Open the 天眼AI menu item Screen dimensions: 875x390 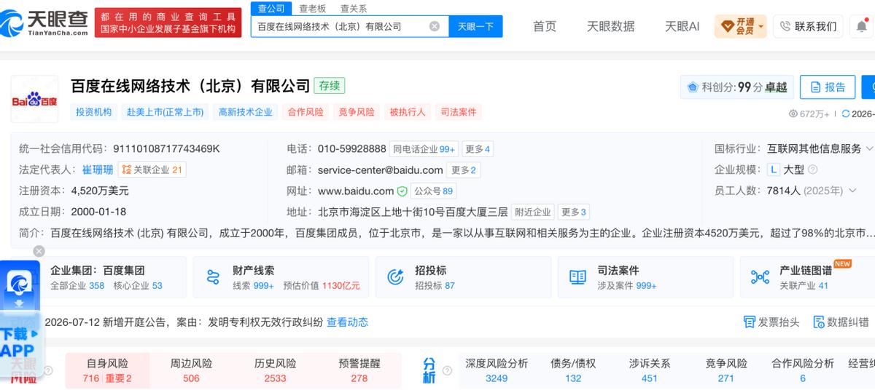click(682, 26)
